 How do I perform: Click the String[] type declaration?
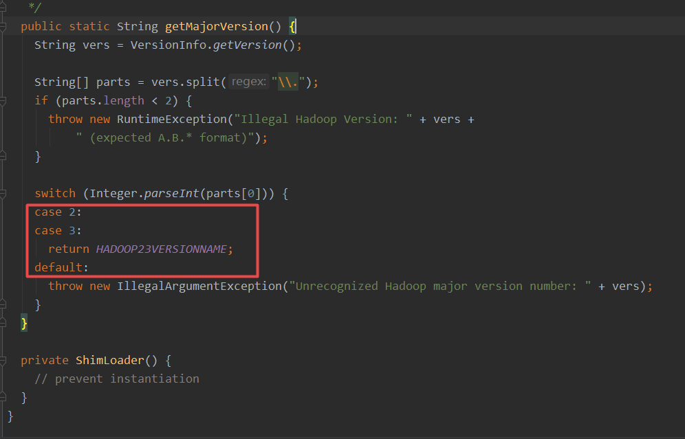(x=62, y=82)
